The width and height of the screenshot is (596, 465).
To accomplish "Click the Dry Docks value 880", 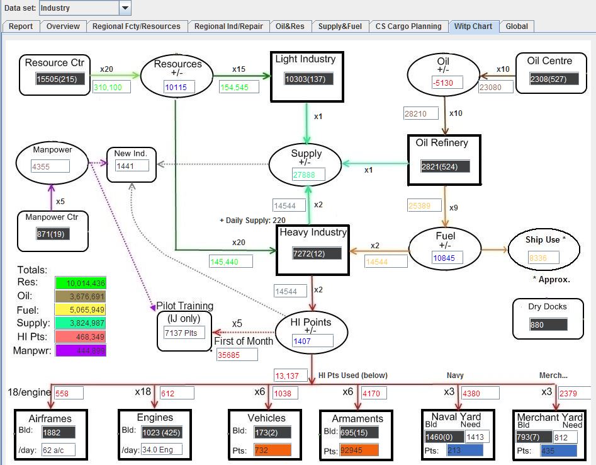I will 548,324.
